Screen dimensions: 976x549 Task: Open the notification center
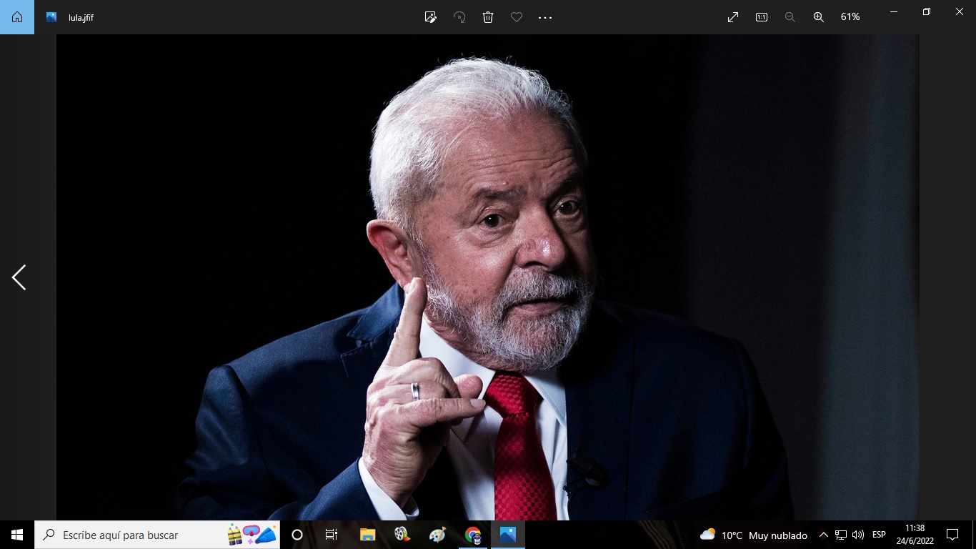[952, 535]
